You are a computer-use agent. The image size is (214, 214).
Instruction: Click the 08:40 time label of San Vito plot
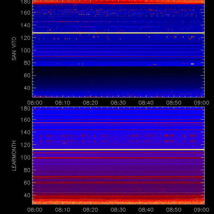click(146, 103)
